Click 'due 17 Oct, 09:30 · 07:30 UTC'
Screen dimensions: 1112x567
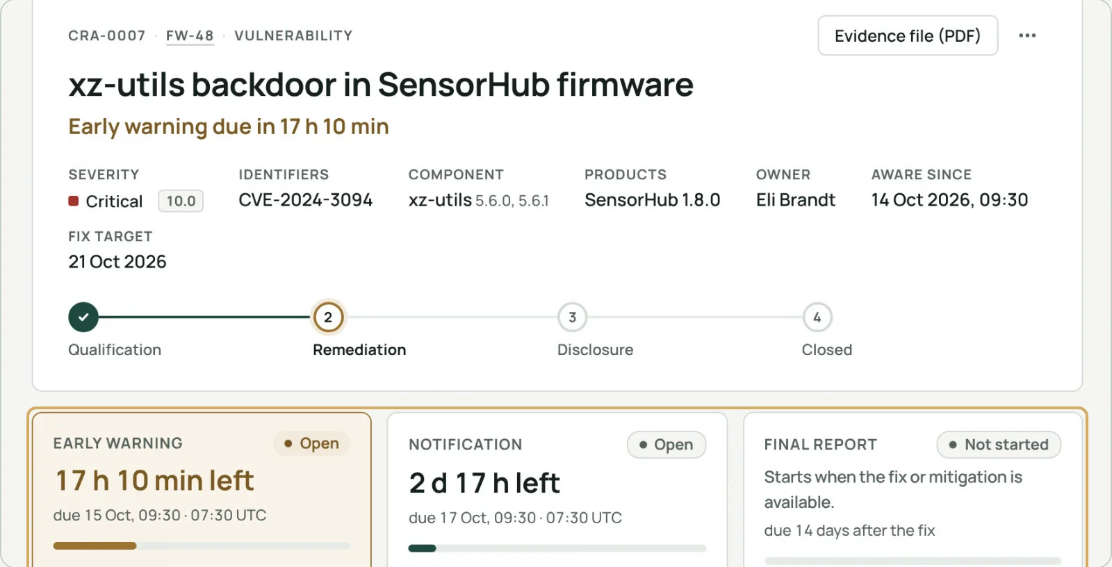pyautogui.click(x=516, y=518)
